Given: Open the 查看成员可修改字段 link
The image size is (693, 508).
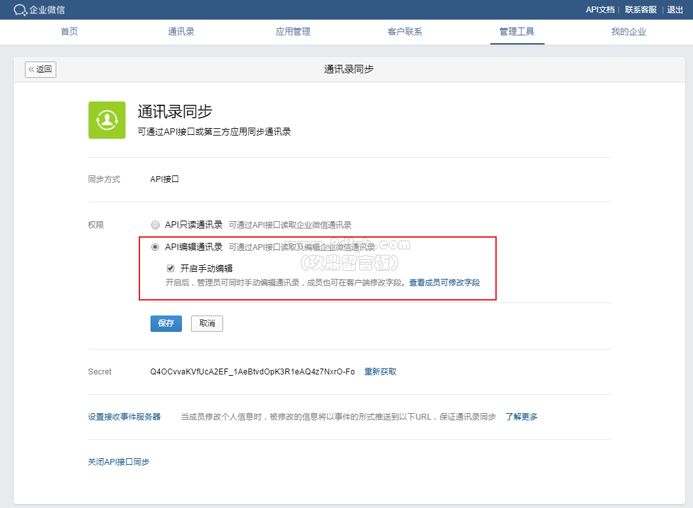Looking at the screenshot, I should click(444, 283).
